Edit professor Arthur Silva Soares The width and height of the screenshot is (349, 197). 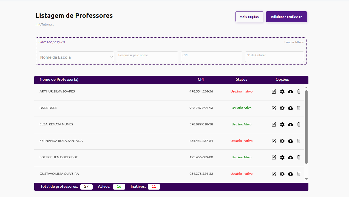pyautogui.click(x=274, y=92)
